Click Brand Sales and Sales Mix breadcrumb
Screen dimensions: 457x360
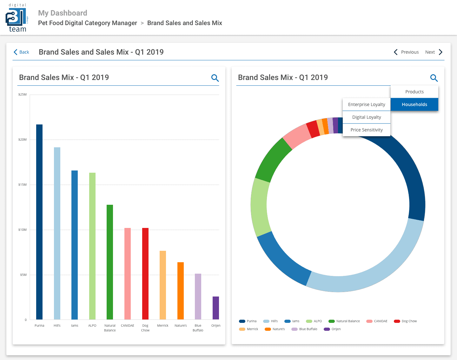click(x=185, y=23)
